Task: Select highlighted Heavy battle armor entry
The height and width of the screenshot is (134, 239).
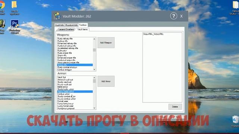Action: [x=75, y=92]
